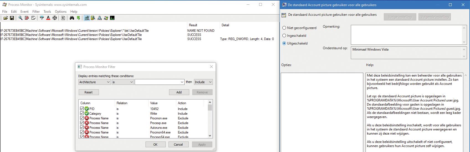Screen dimensions: 470x152
Task: Uncheck the Procmon.exe filter checkbox
Action: (82, 118)
